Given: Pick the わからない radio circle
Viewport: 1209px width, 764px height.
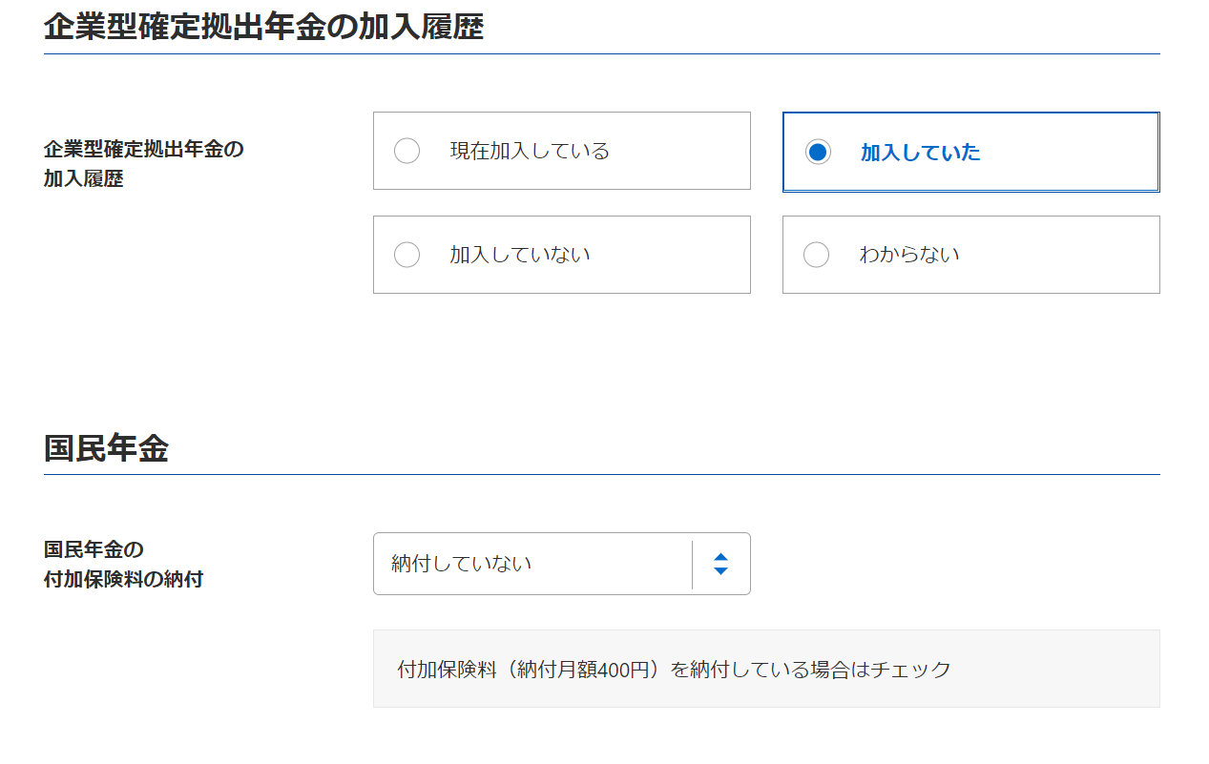Looking at the screenshot, I should (x=816, y=255).
